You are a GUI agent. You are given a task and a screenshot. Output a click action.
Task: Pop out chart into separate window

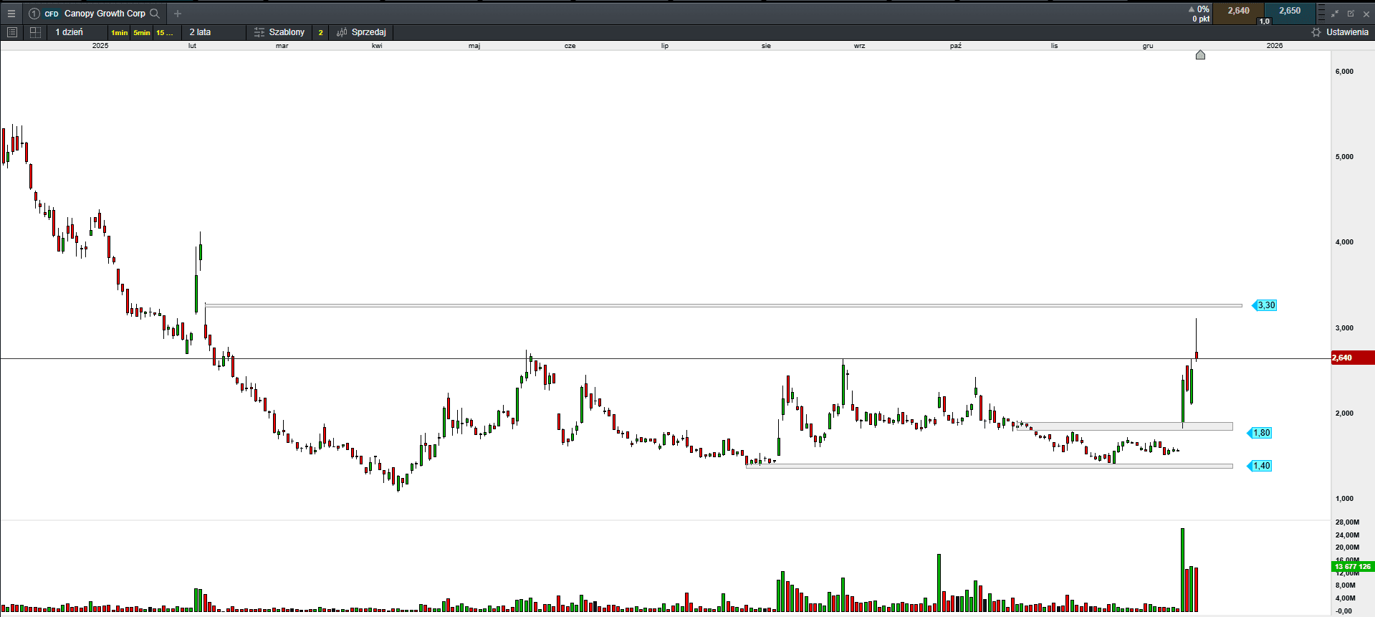click(1351, 14)
